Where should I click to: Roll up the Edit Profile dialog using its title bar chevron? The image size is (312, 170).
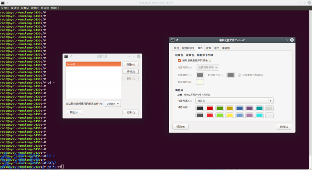(287, 40)
